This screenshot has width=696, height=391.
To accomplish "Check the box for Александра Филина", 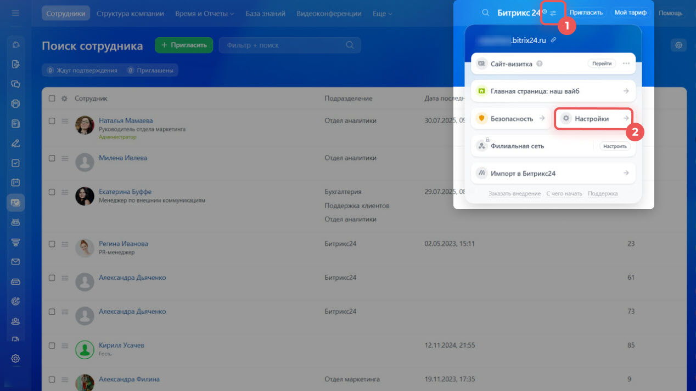I will tap(52, 380).
